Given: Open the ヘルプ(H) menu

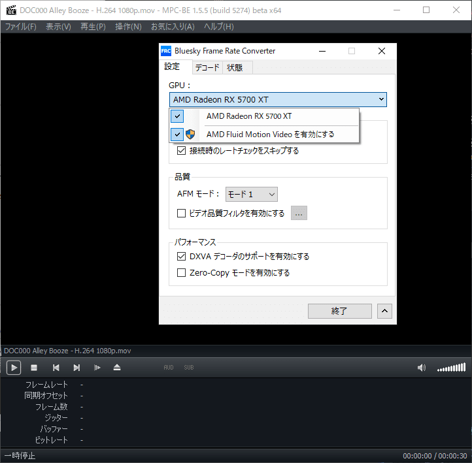Looking at the screenshot, I should click(219, 27).
